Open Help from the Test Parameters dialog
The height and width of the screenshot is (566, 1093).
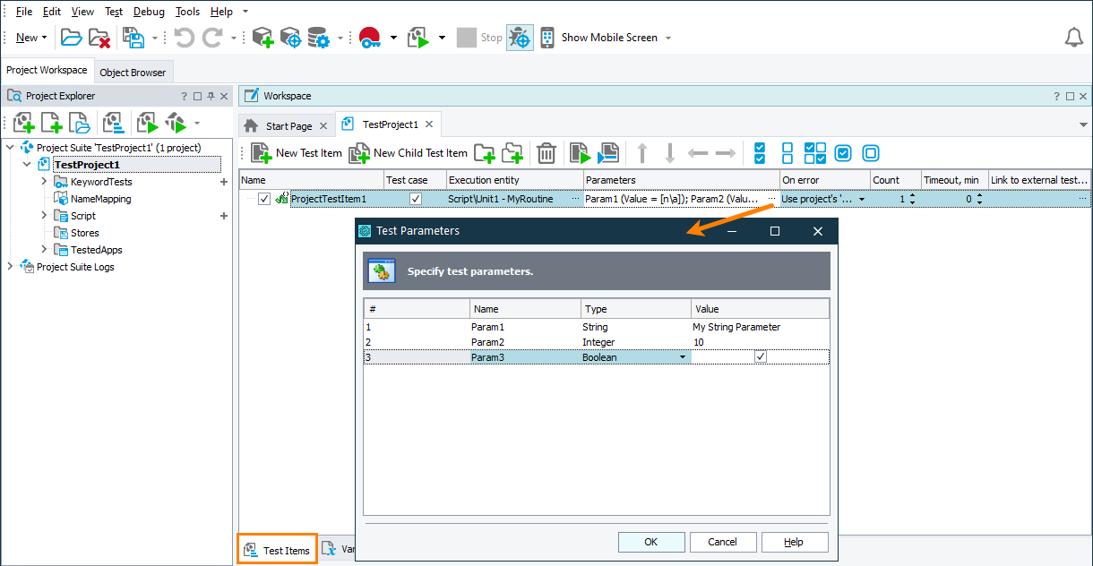click(794, 541)
